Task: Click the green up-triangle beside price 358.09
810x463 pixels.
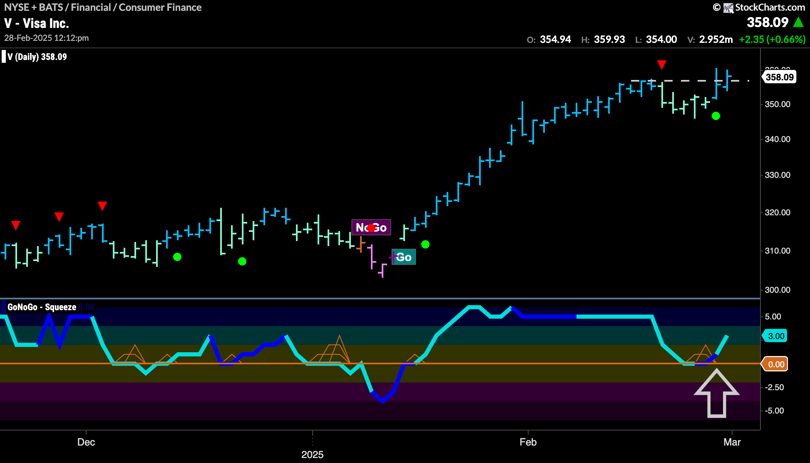Action: (798, 22)
